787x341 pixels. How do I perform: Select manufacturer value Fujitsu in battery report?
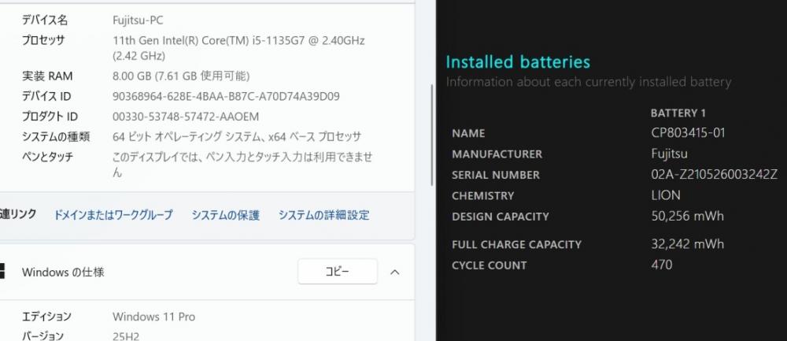[x=669, y=154]
